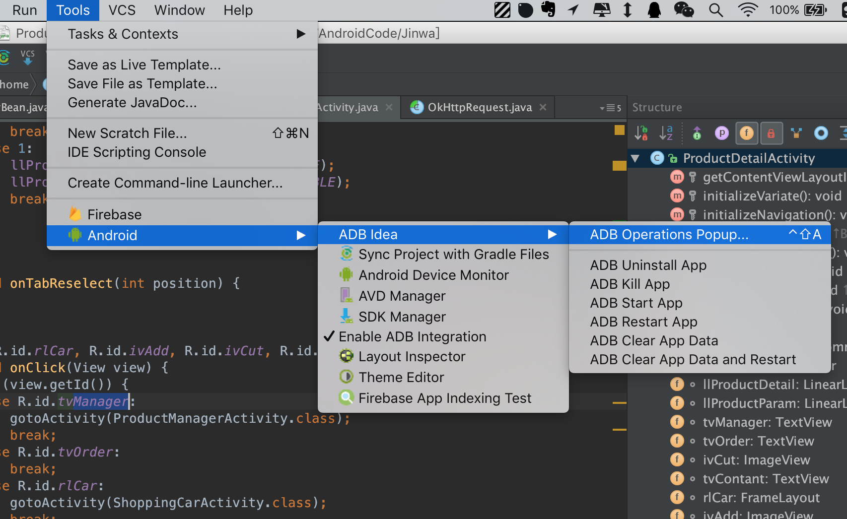Open Spotlight search in menu bar
This screenshot has height=519, width=847.
tap(715, 10)
